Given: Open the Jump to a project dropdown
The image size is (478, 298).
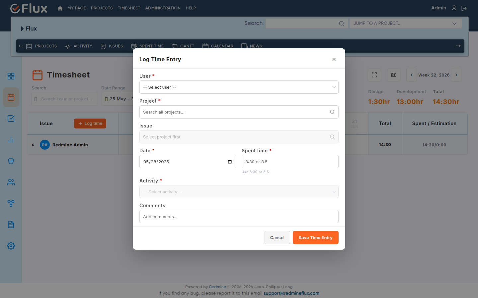Looking at the screenshot, I should [x=405, y=24].
